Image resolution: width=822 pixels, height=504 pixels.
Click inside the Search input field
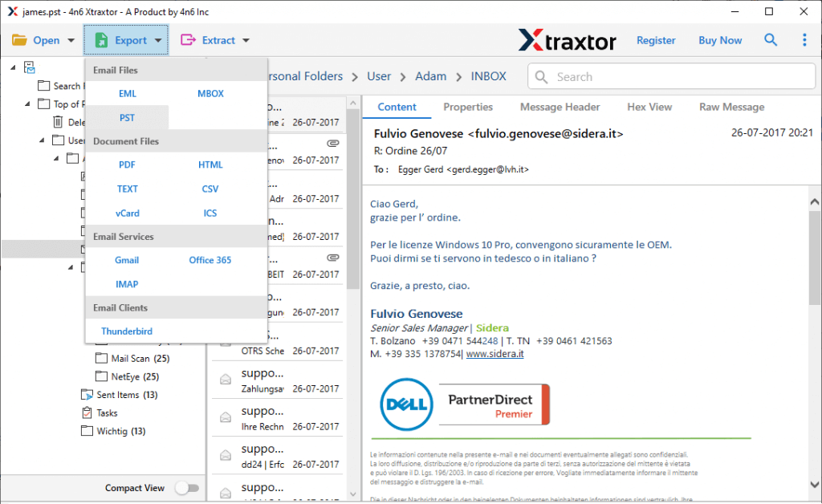pyautogui.click(x=671, y=76)
